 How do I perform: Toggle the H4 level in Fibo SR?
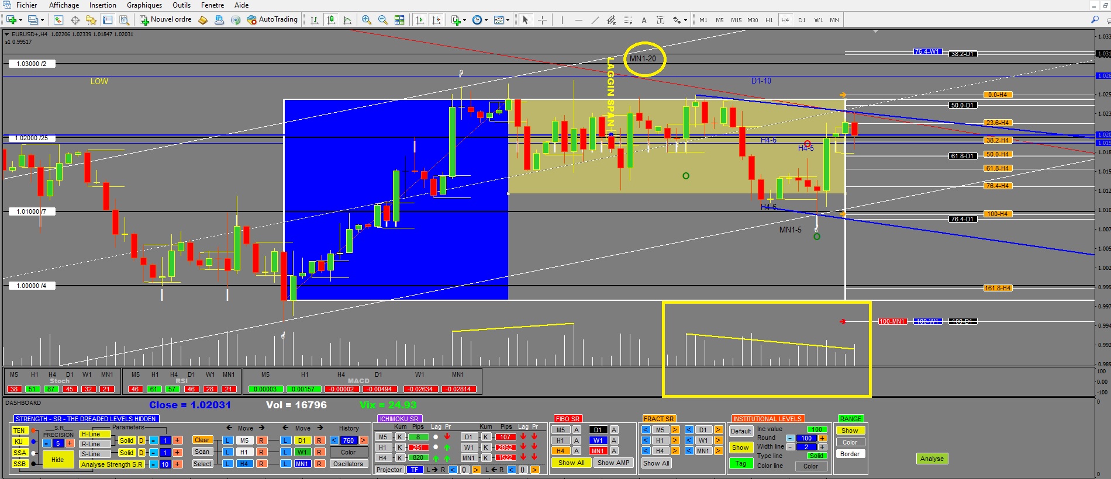click(560, 451)
